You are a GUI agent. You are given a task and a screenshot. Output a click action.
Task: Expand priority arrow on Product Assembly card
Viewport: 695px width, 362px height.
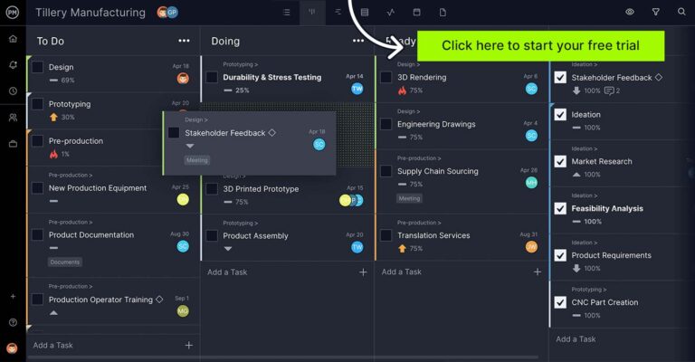tap(228, 249)
